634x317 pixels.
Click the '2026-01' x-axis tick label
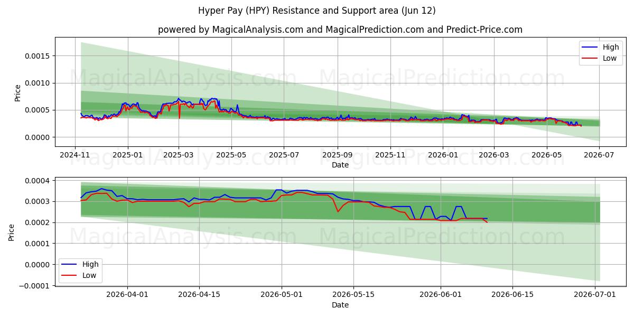[443, 155]
